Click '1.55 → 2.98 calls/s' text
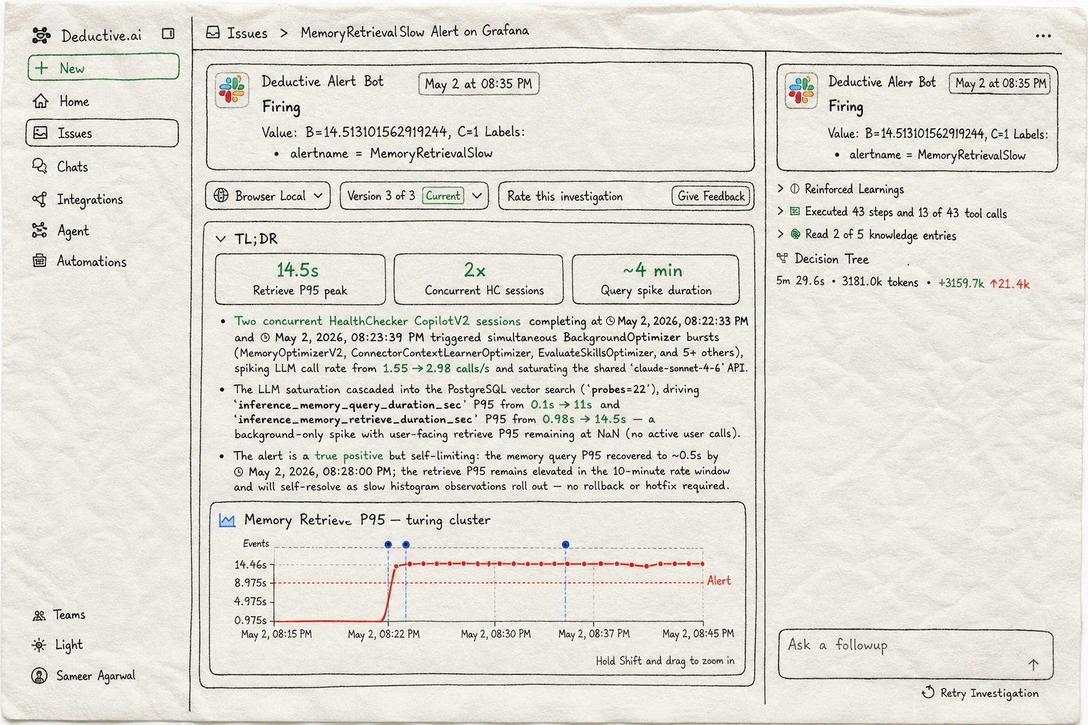 pyautogui.click(x=436, y=368)
